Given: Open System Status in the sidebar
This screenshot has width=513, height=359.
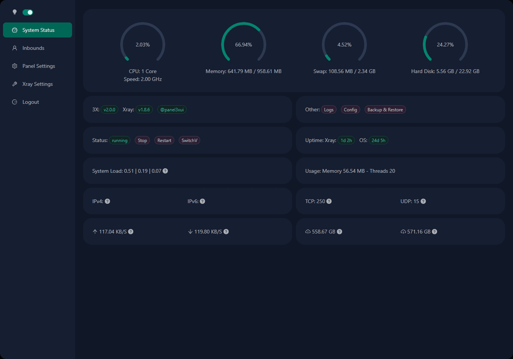Looking at the screenshot, I should [38, 30].
